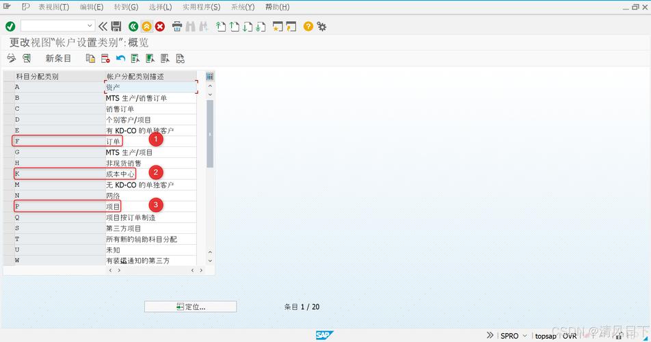Click the green Back arrow icon
Viewport: 651px width, 342px height.
point(134,27)
